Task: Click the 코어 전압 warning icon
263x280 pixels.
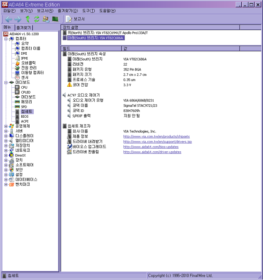Action: pos(70,85)
